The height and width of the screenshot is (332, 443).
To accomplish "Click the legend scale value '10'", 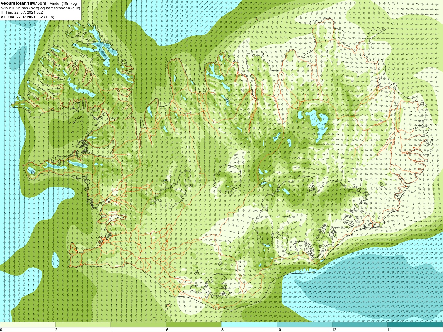I will coord(279,330).
